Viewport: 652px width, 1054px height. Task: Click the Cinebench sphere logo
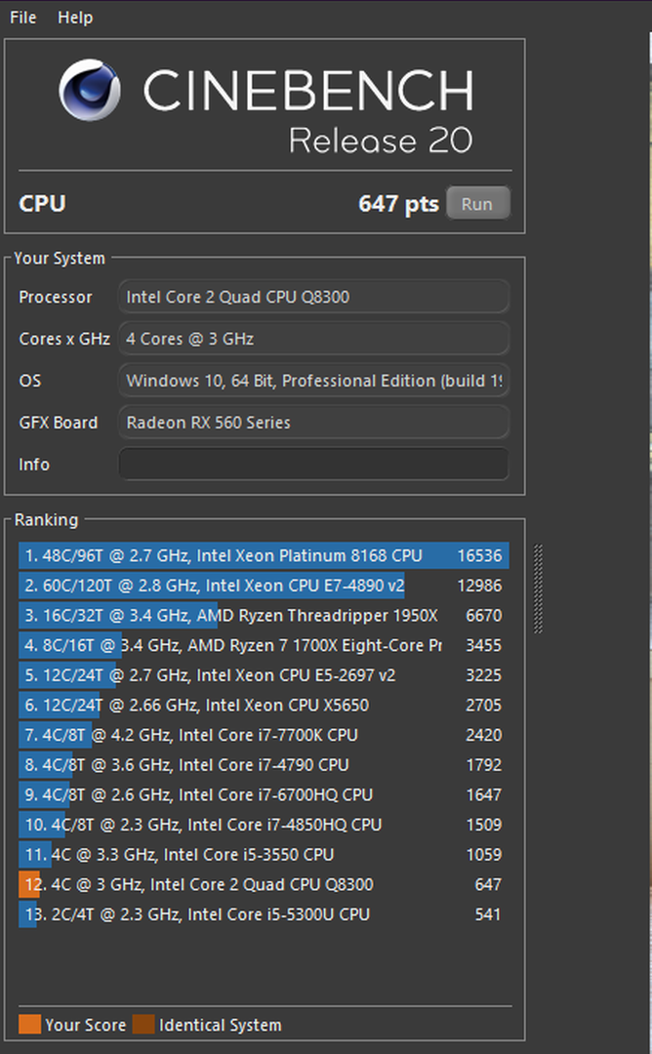tap(90, 90)
